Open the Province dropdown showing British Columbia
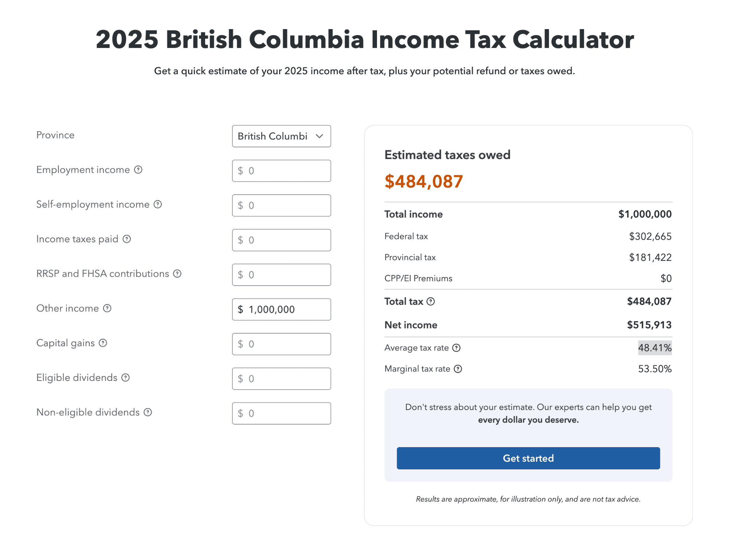Screen dimensions: 746x533 tap(282, 136)
